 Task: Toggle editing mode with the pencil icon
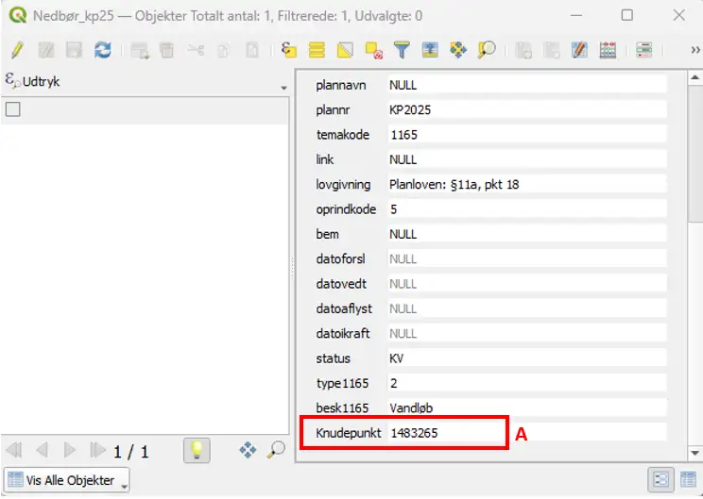[x=17, y=50]
